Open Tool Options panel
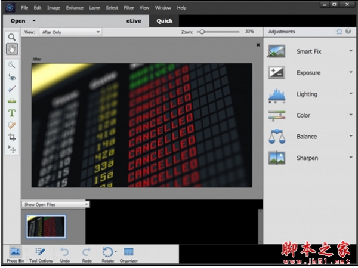Screen dimensions: 358x268 click(41, 254)
